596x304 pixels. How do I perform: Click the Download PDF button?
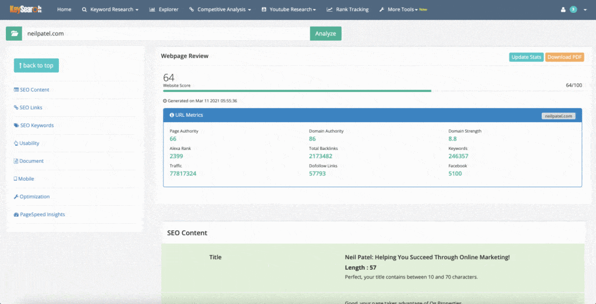tap(565, 57)
